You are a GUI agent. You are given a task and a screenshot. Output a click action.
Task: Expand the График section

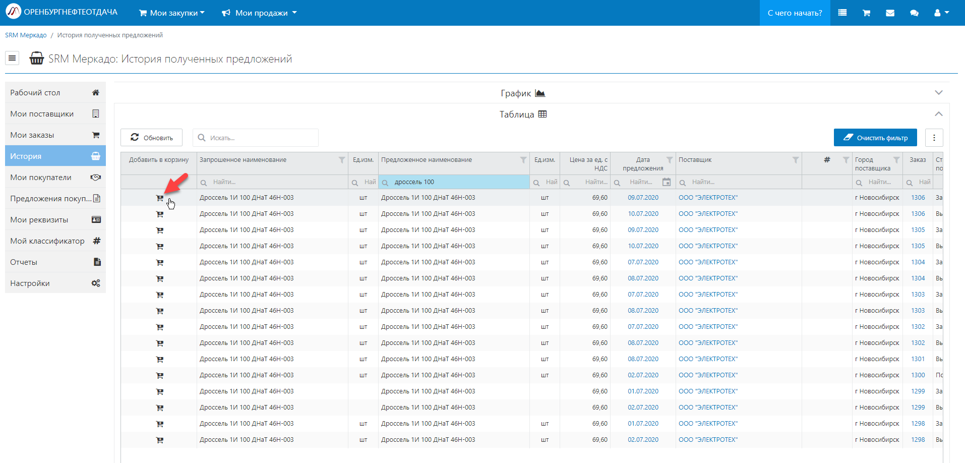[938, 93]
